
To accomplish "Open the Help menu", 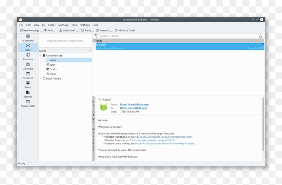I will [95, 25].
